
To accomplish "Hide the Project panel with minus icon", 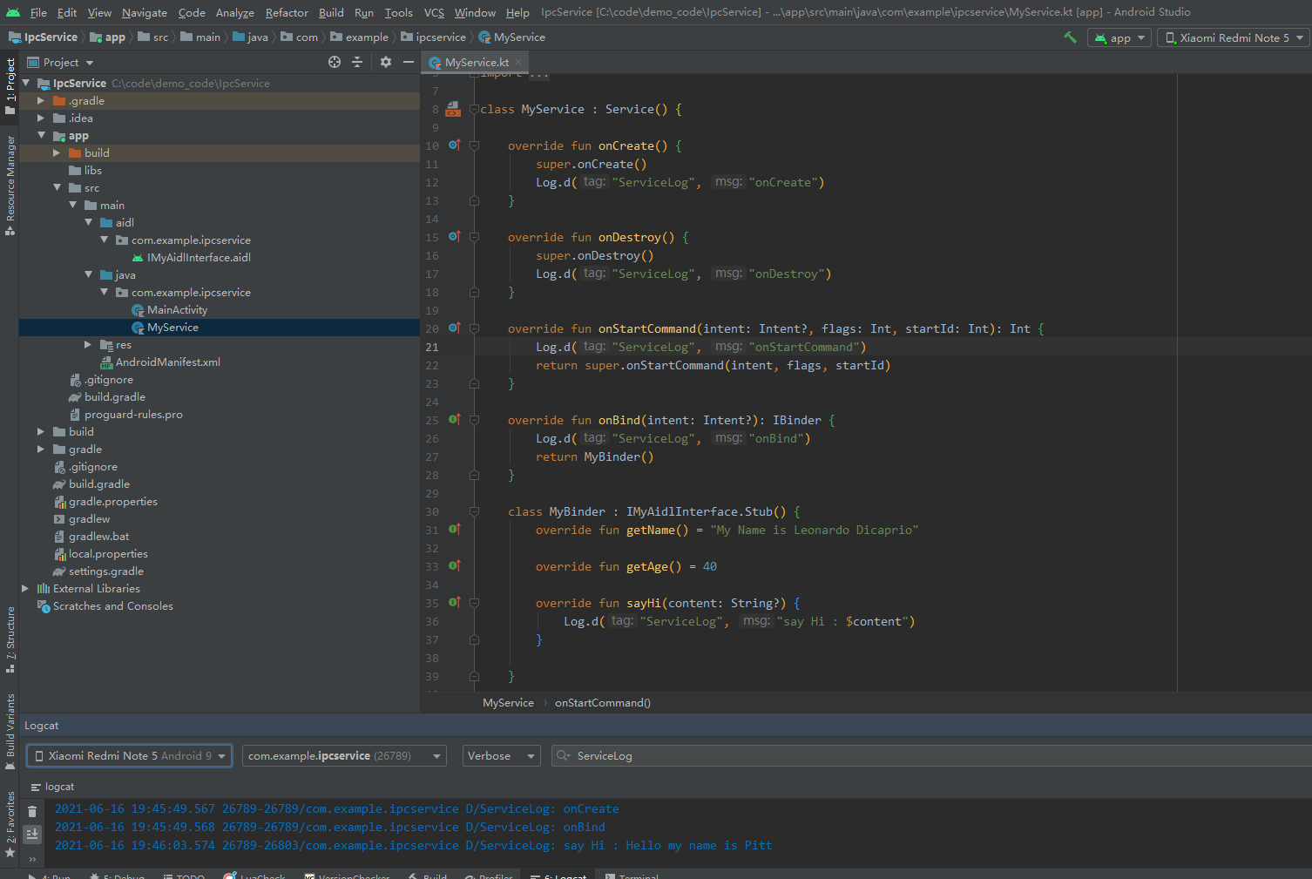I will point(408,62).
